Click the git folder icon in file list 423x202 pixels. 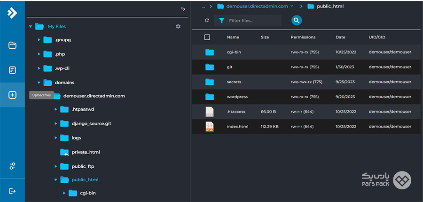[x=209, y=67]
